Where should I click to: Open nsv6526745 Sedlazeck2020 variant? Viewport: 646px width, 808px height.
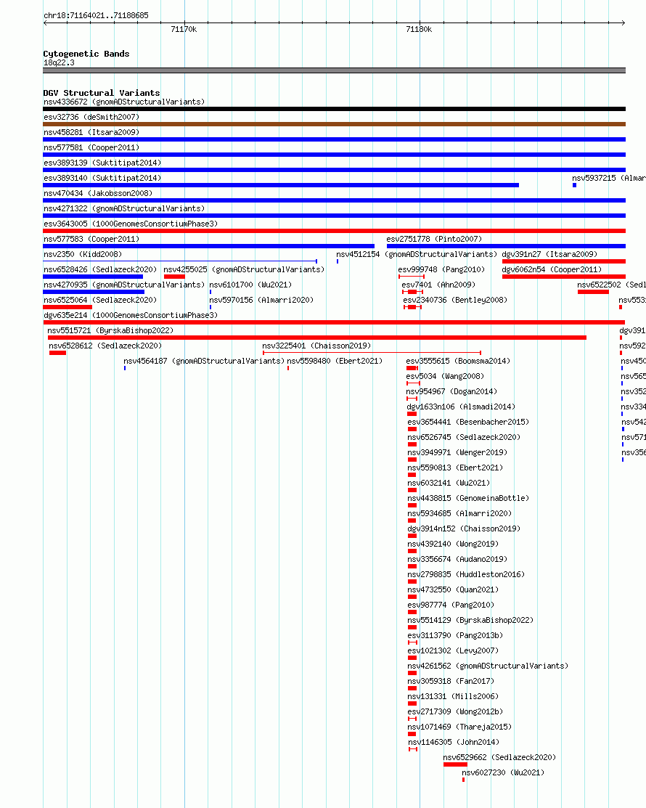412,444
